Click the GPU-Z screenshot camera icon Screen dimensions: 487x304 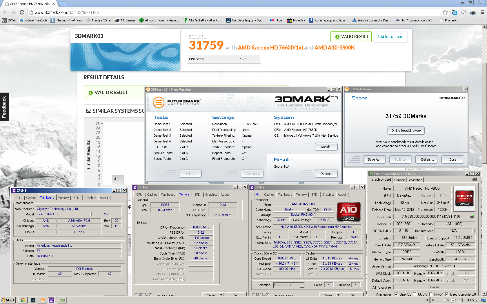[x=475, y=180]
